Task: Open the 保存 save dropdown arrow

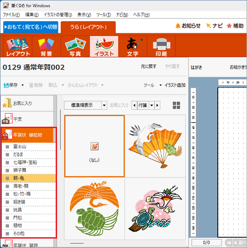Action: pyautogui.click(x=22, y=85)
